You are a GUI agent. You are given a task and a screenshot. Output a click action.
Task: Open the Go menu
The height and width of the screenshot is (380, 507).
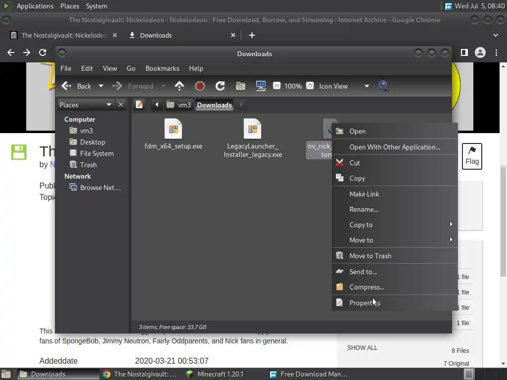point(131,68)
